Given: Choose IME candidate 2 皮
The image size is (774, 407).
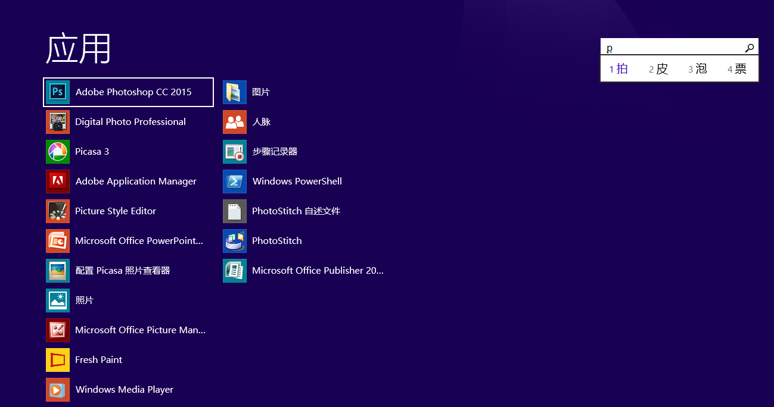Looking at the screenshot, I should [x=658, y=69].
